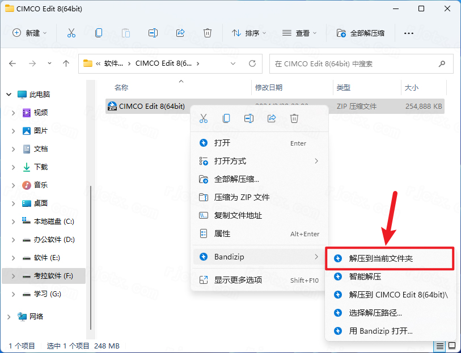
Task: Click the search magnifier icon
Action: pyautogui.click(x=442, y=63)
